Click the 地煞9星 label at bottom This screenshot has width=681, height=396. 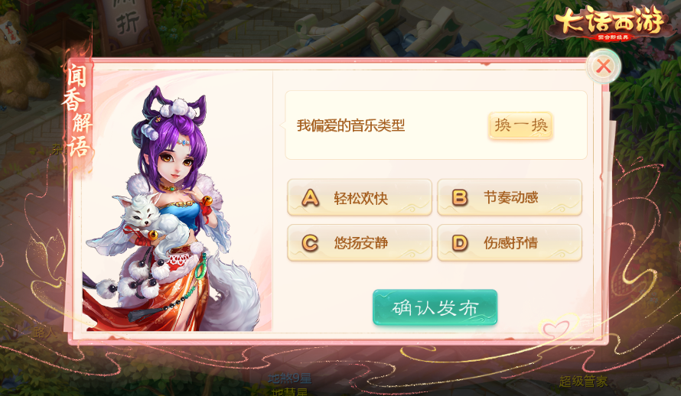pos(290,378)
